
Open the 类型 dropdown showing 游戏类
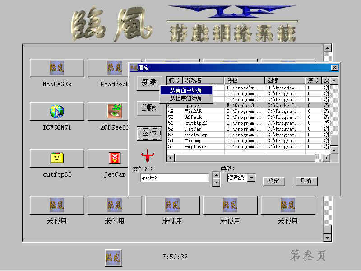coord(251,178)
